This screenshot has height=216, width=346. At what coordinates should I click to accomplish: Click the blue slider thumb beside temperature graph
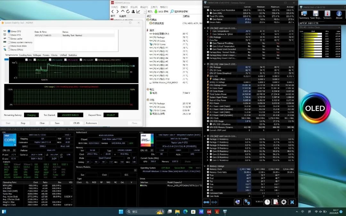pyautogui.click(x=6, y=59)
